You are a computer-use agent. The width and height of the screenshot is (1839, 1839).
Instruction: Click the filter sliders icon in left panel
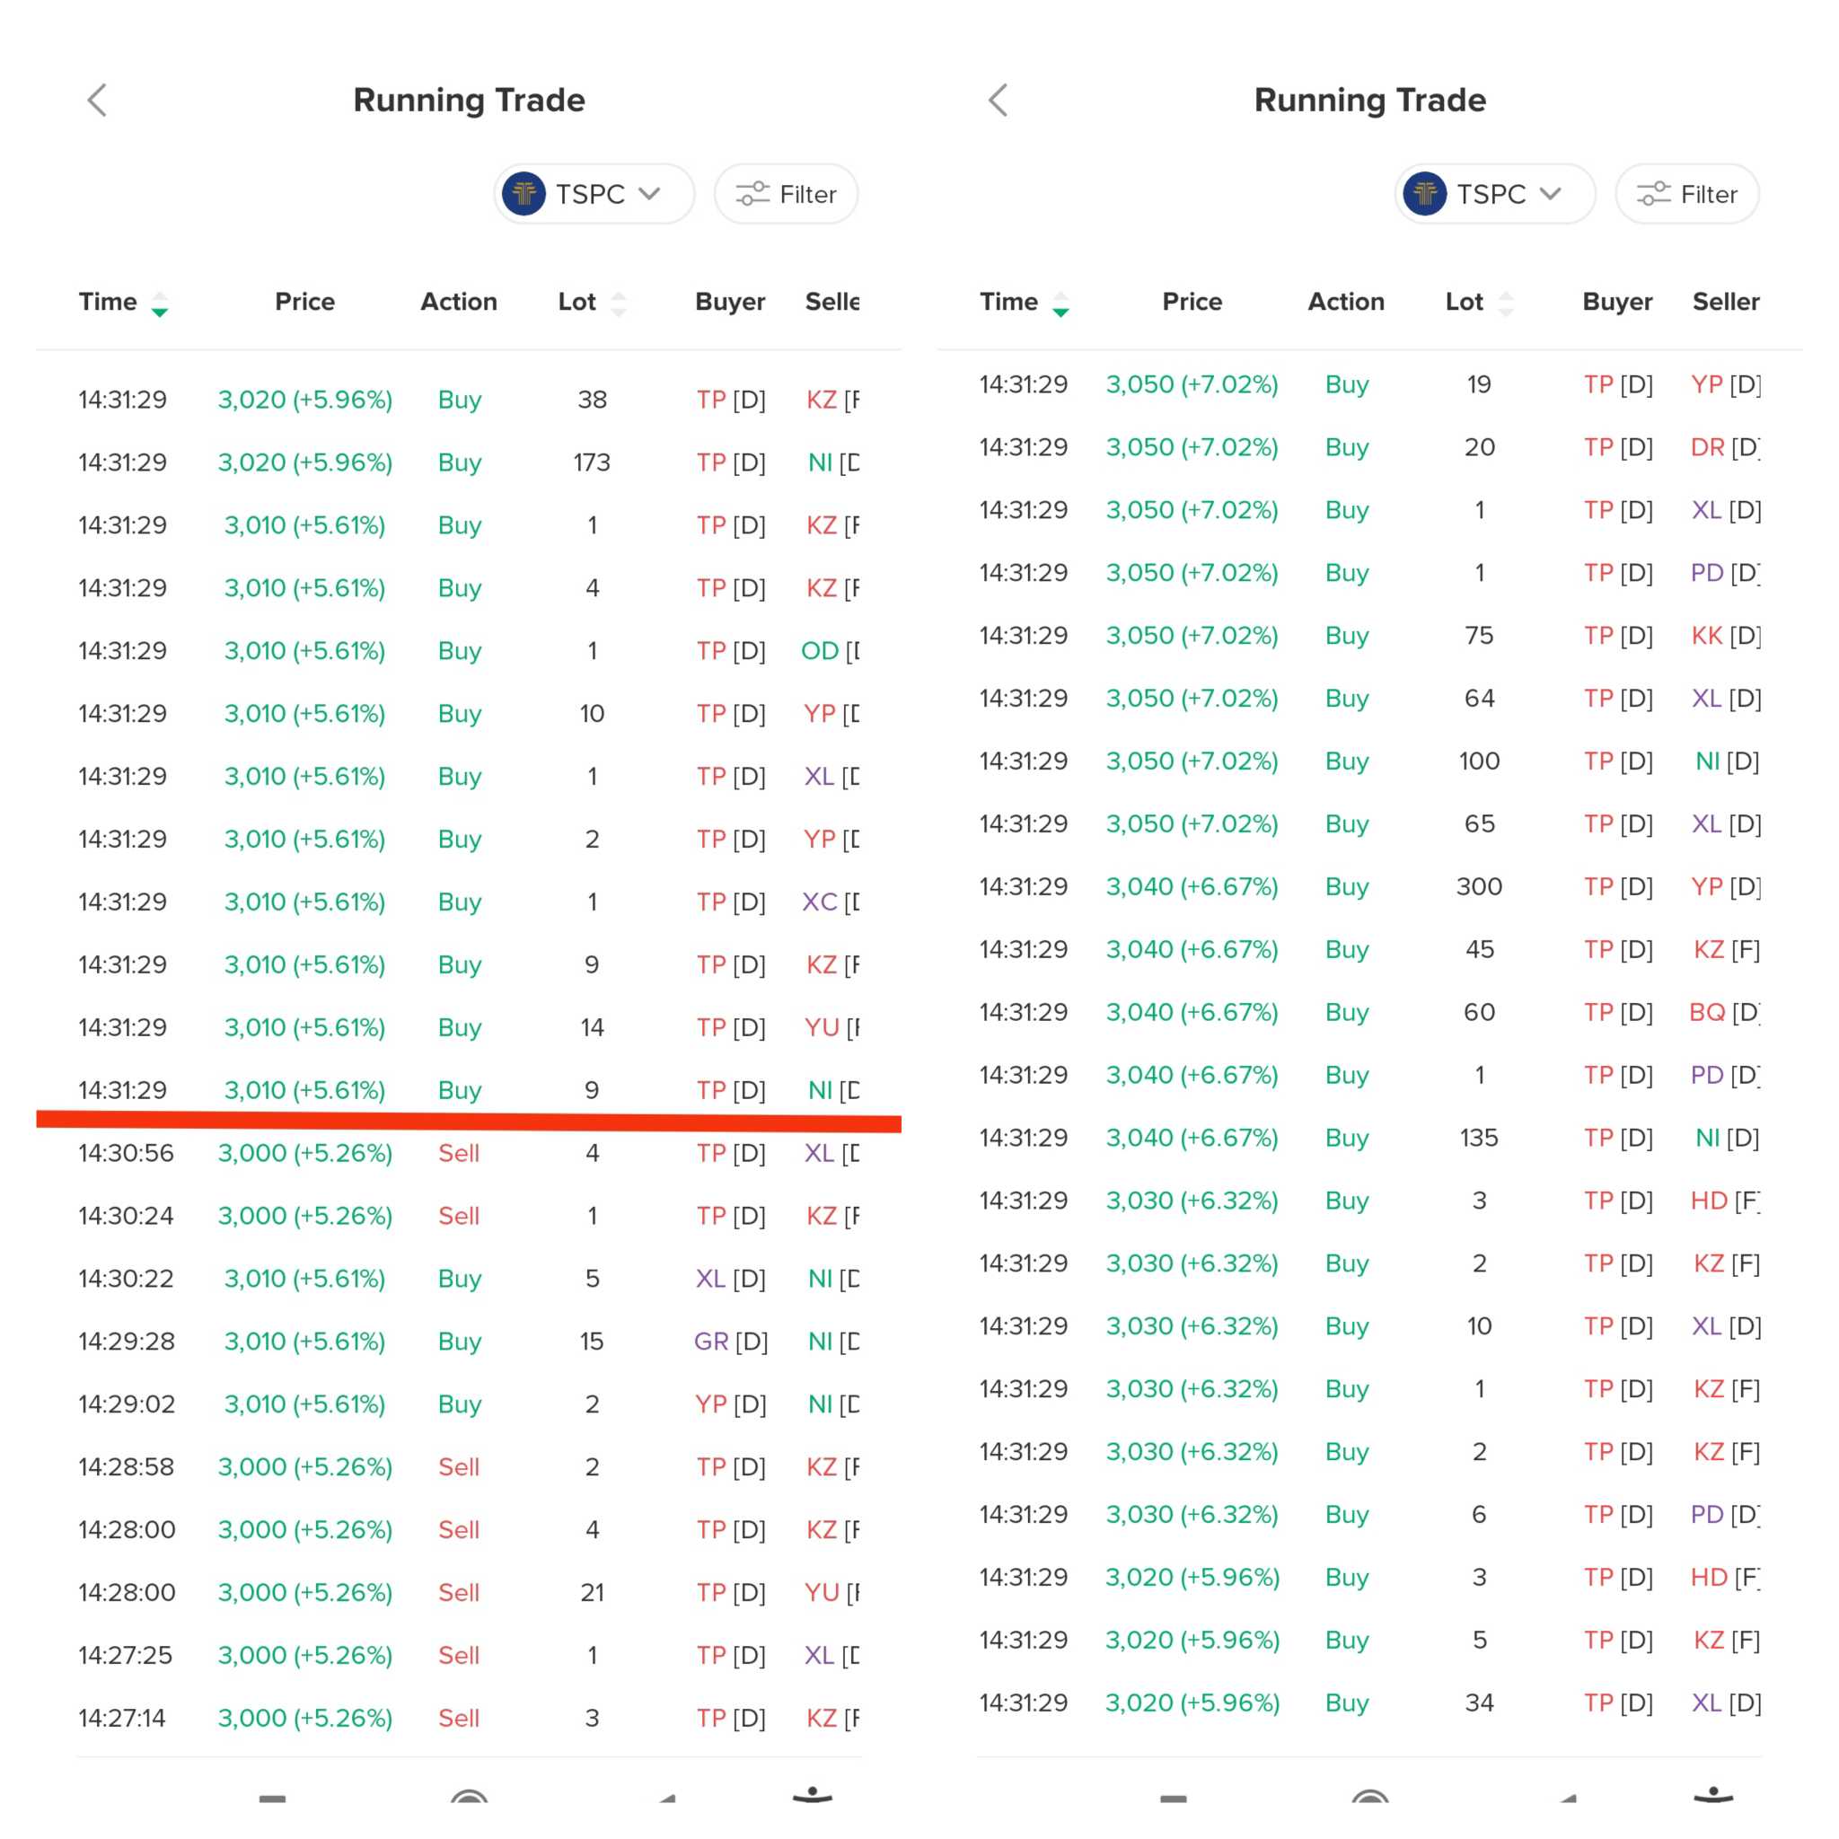pos(752,194)
